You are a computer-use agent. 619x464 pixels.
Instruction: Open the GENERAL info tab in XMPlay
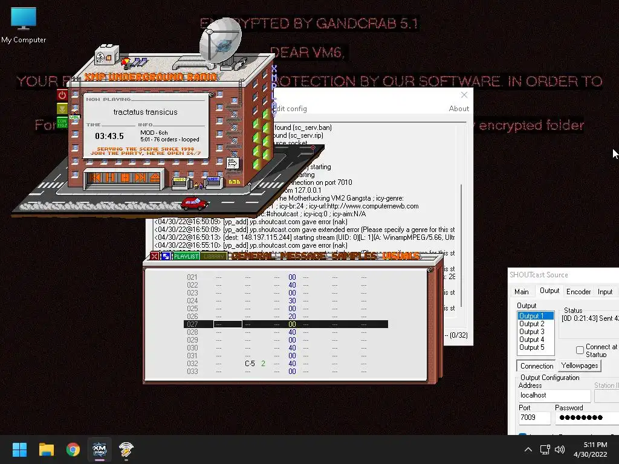pos(254,256)
